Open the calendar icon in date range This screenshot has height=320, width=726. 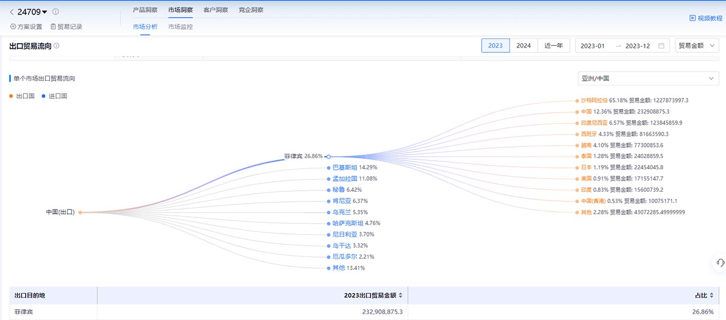point(661,46)
